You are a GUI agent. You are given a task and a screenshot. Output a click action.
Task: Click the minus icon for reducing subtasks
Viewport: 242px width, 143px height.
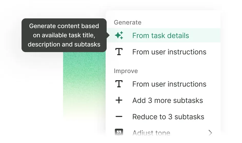tap(119, 117)
